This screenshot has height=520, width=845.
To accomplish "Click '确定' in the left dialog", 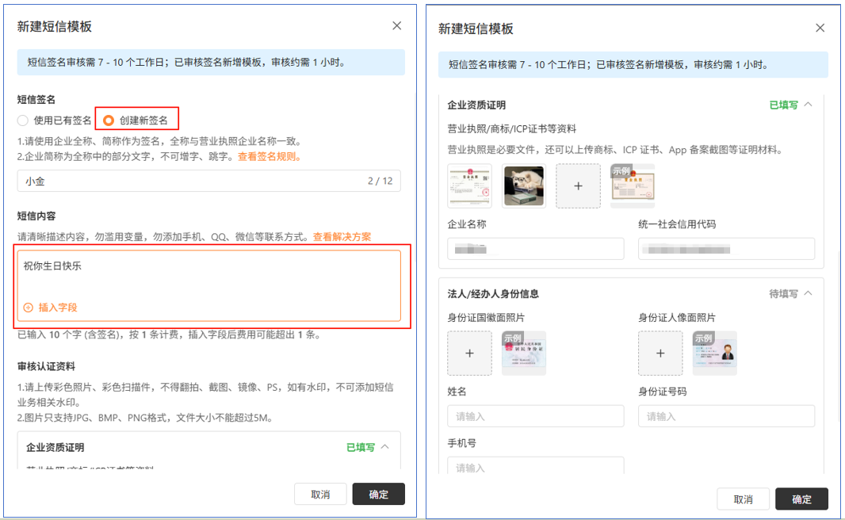I will 378,494.
